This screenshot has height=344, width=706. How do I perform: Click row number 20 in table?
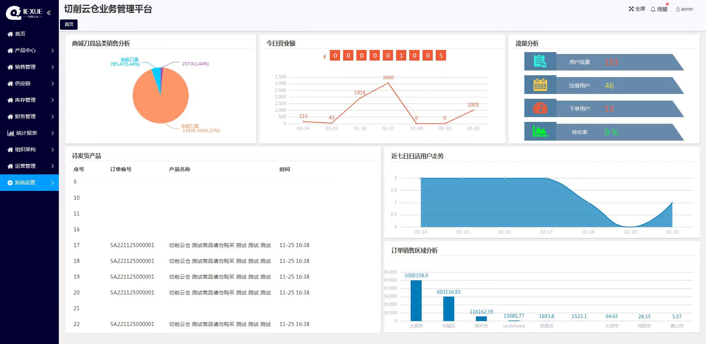[76, 293]
